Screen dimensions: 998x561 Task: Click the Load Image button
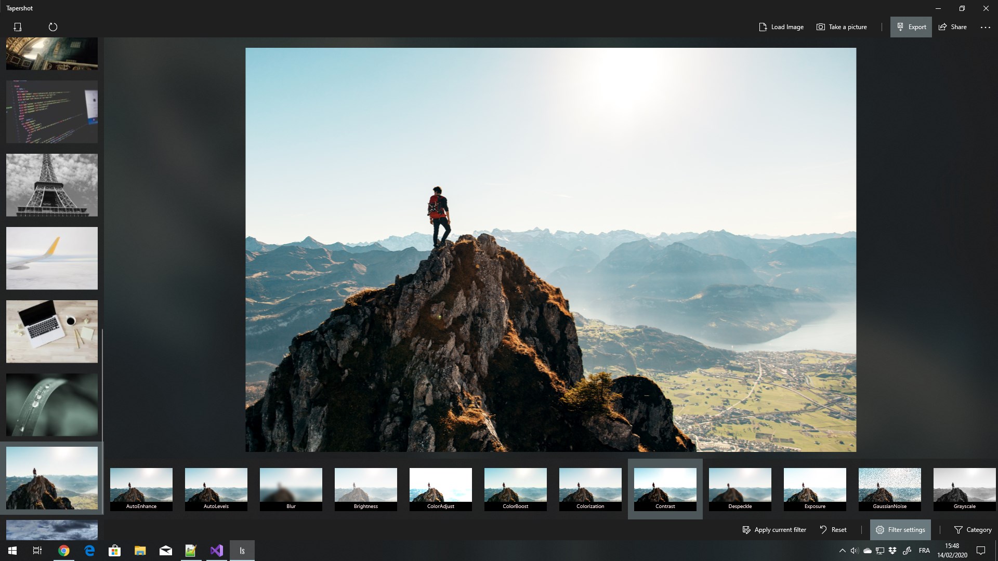[x=781, y=27]
